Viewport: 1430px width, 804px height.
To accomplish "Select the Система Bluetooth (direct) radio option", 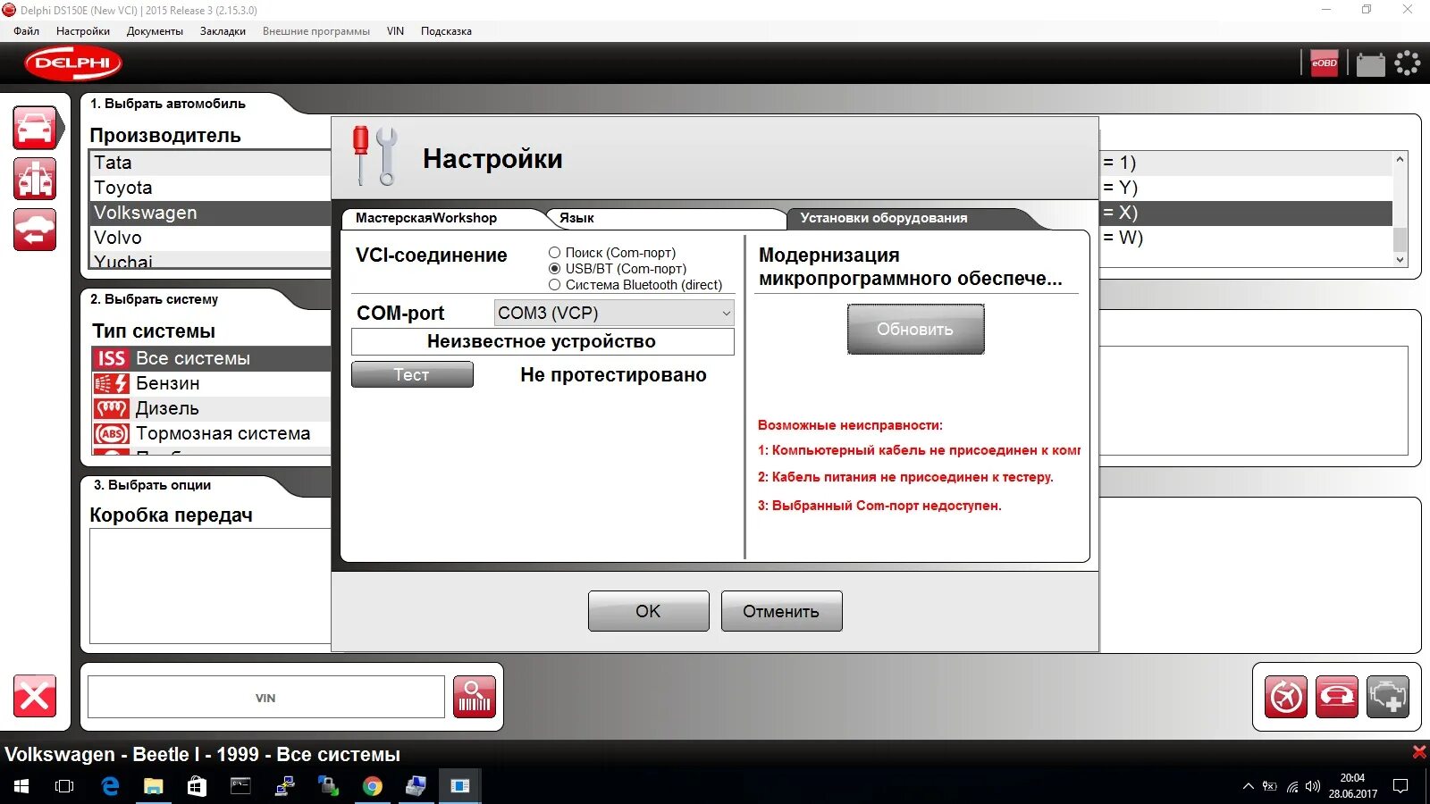I will click(x=555, y=285).
